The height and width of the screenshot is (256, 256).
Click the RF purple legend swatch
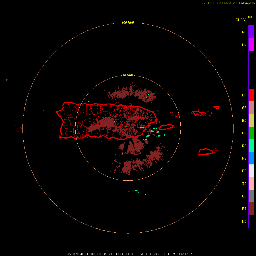point(251,32)
